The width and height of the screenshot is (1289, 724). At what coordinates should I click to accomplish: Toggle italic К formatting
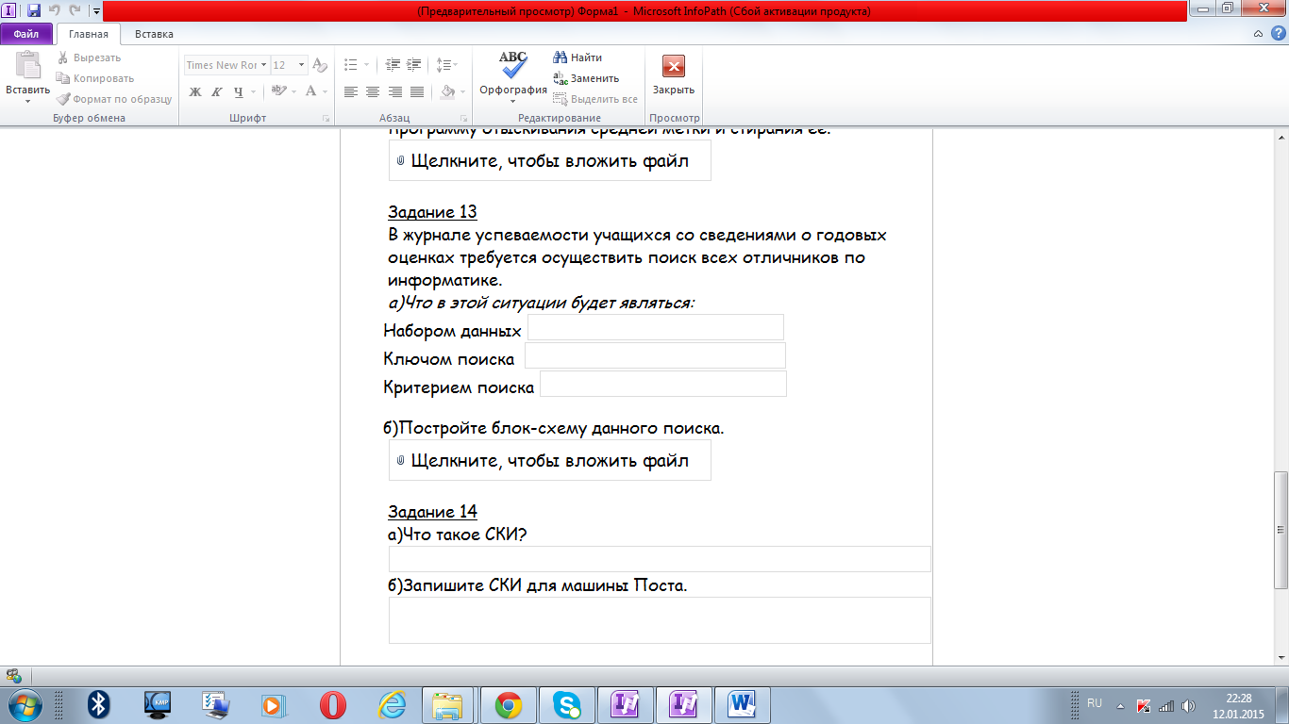click(x=216, y=91)
